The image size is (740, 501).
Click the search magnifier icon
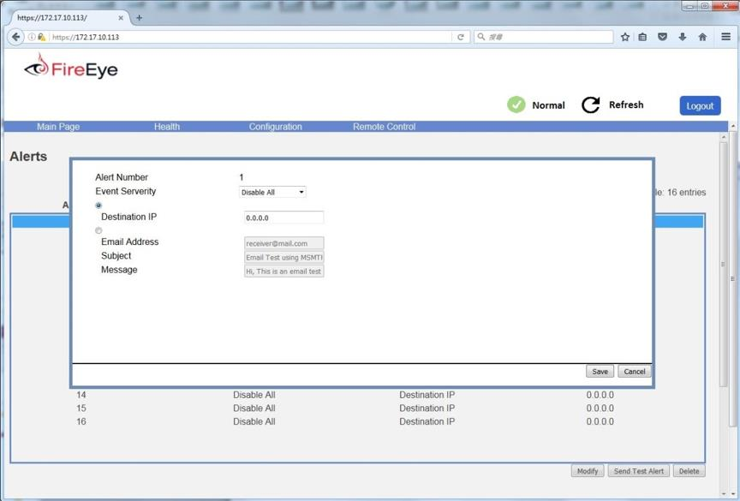click(x=480, y=36)
